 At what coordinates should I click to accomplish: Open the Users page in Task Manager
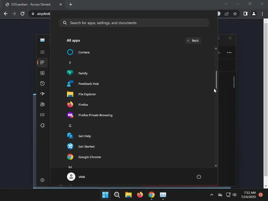42,104
